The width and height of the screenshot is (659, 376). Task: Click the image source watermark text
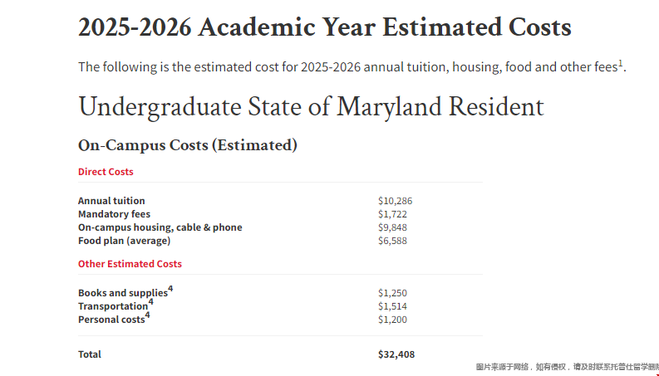point(567,367)
